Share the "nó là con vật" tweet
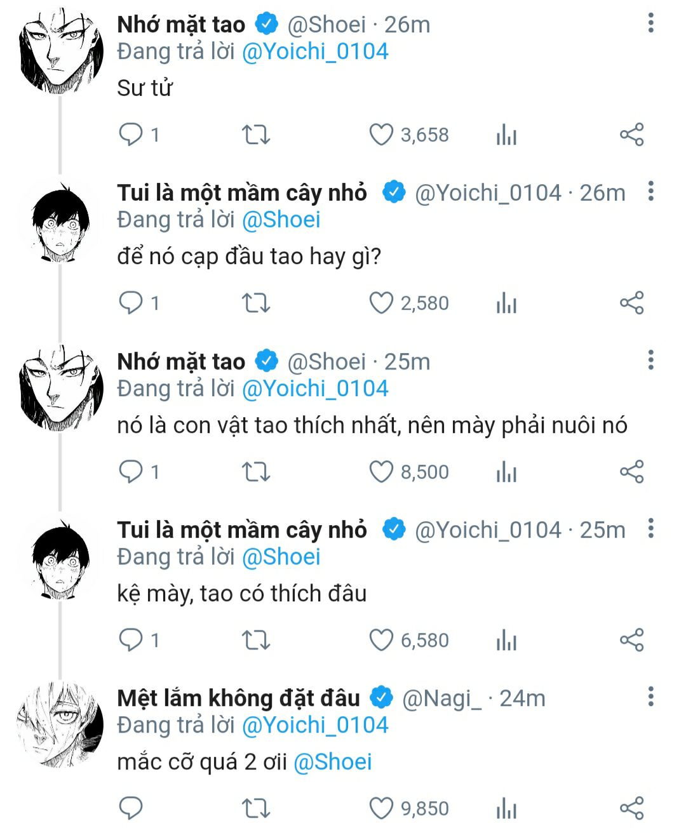The width and height of the screenshot is (686, 833). (x=631, y=472)
